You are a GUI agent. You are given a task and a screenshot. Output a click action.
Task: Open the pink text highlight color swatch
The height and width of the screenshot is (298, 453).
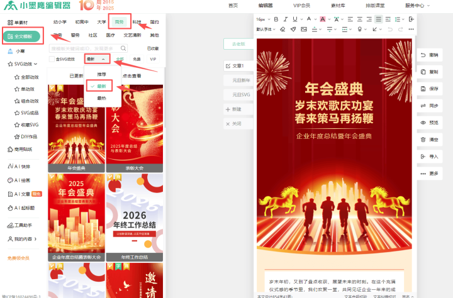pyautogui.click(x=323, y=19)
